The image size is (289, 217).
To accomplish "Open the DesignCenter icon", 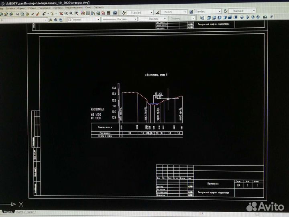I will tap(88, 13).
